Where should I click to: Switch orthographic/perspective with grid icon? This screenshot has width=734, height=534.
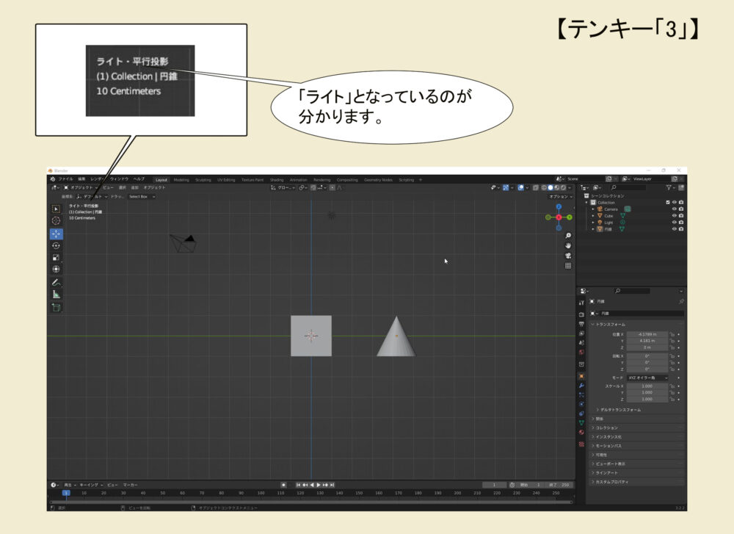568,266
